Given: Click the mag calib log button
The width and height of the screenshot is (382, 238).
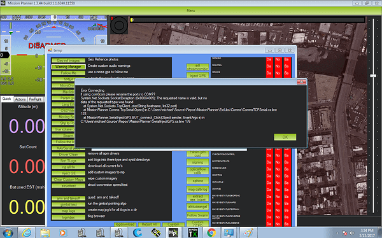Looking at the screenshot, I should click(x=197, y=189).
